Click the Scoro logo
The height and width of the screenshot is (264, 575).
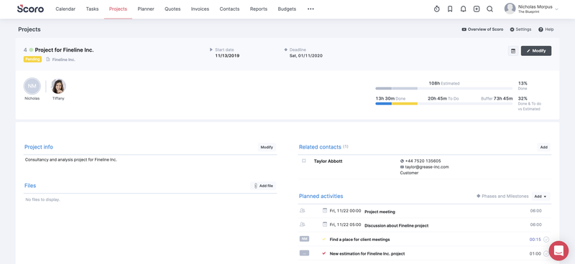point(30,9)
